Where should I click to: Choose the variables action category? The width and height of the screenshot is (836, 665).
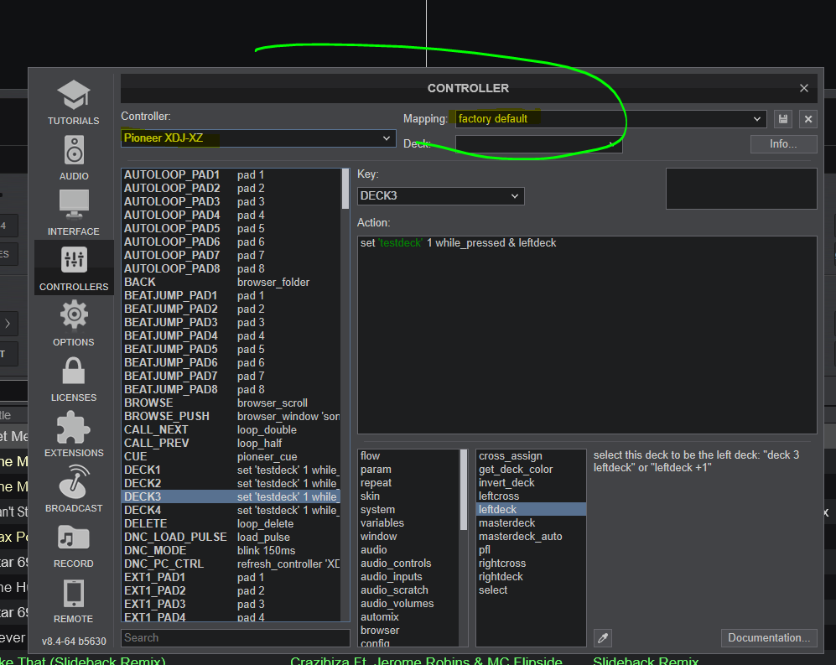pos(408,523)
